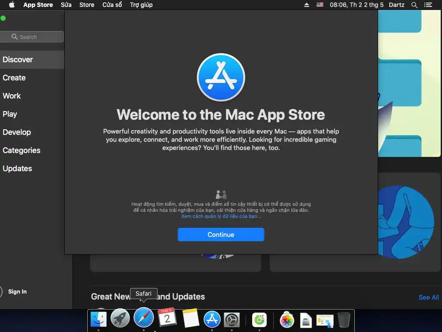
Task: Open the Store menu
Action: point(87,5)
